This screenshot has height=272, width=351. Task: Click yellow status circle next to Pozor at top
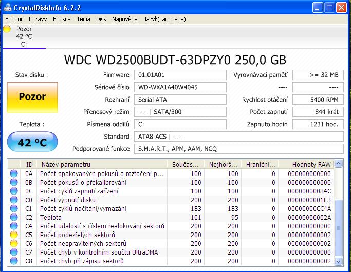[7, 29]
